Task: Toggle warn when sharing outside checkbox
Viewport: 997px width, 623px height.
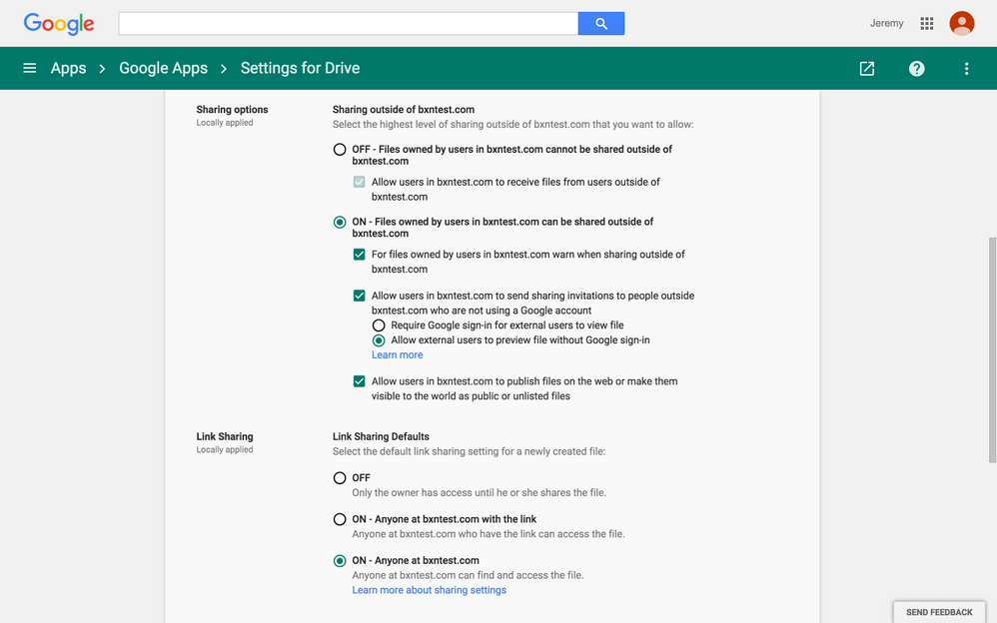Action: tap(360, 255)
